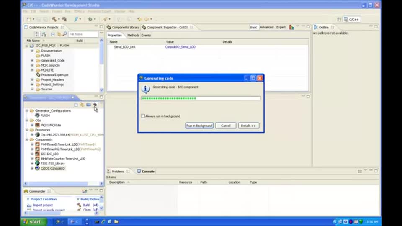Click the Open Perspective icon
Image resolution: width=402 pixels, height=226 pixels.
[x=339, y=20]
